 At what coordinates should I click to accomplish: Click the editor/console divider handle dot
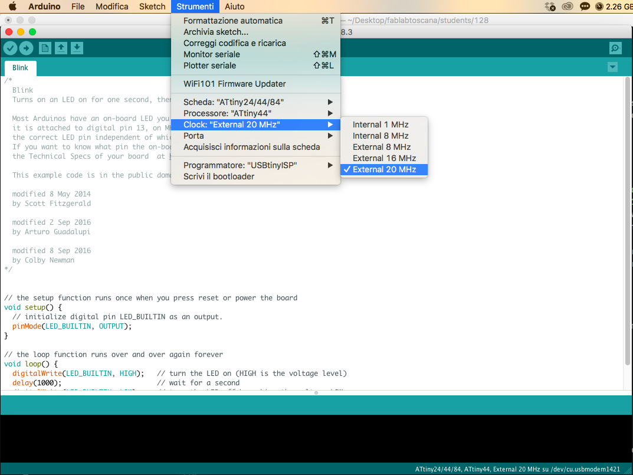pos(316,392)
